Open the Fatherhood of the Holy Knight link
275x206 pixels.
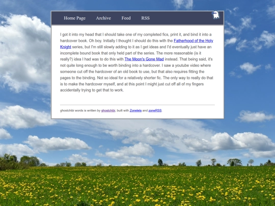click(x=194, y=41)
